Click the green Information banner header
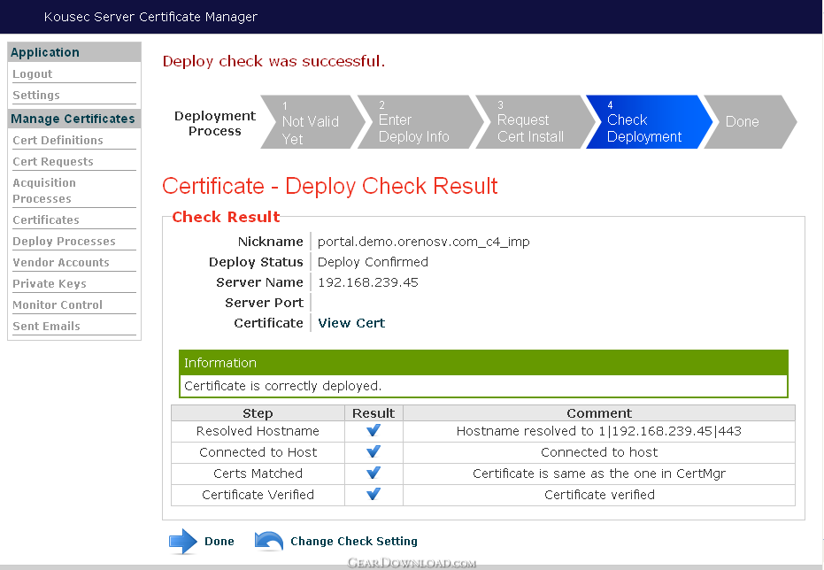Screen dimensions: 824x570 [483, 363]
